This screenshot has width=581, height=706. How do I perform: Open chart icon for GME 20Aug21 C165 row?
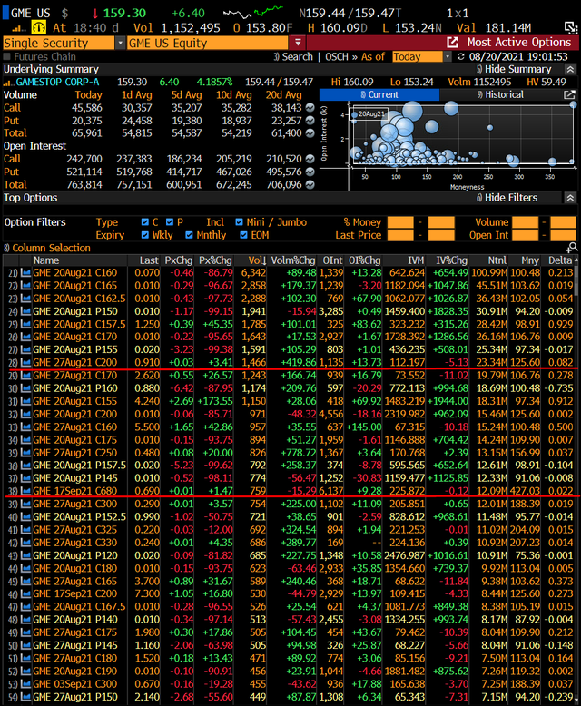pyautogui.click(x=25, y=286)
